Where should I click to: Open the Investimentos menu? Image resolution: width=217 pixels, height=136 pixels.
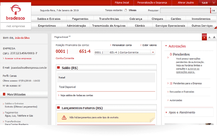click(201, 19)
